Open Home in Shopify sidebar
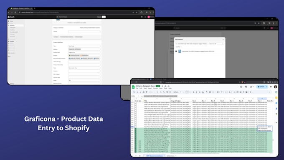This screenshot has width=284, height=160. [11, 21]
